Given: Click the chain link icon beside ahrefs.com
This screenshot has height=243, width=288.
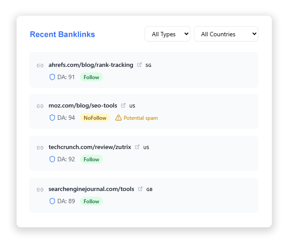Looking at the screenshot, I should tap(40, 66).
